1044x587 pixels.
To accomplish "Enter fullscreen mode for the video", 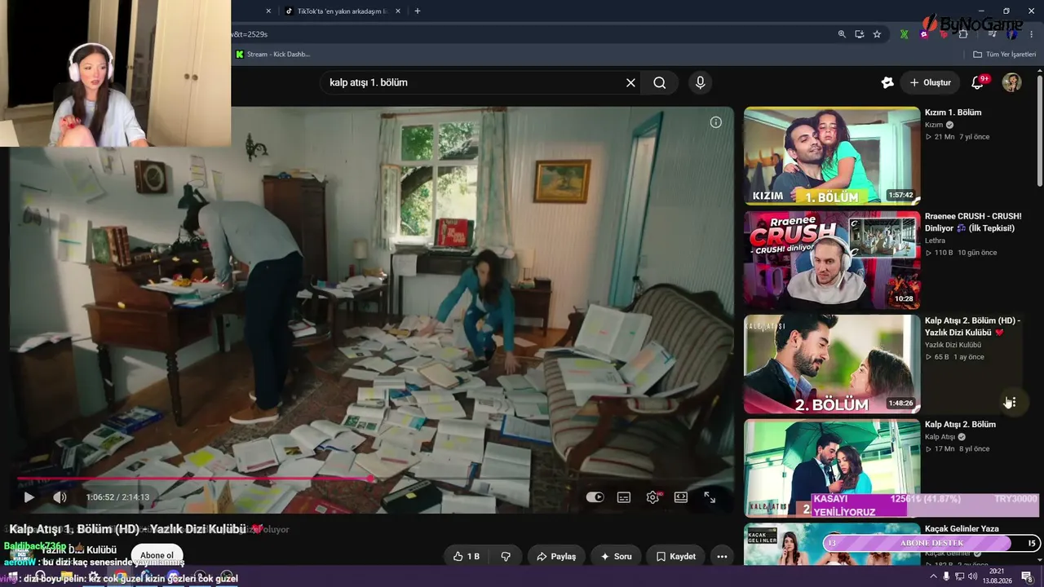I will 710,497.
